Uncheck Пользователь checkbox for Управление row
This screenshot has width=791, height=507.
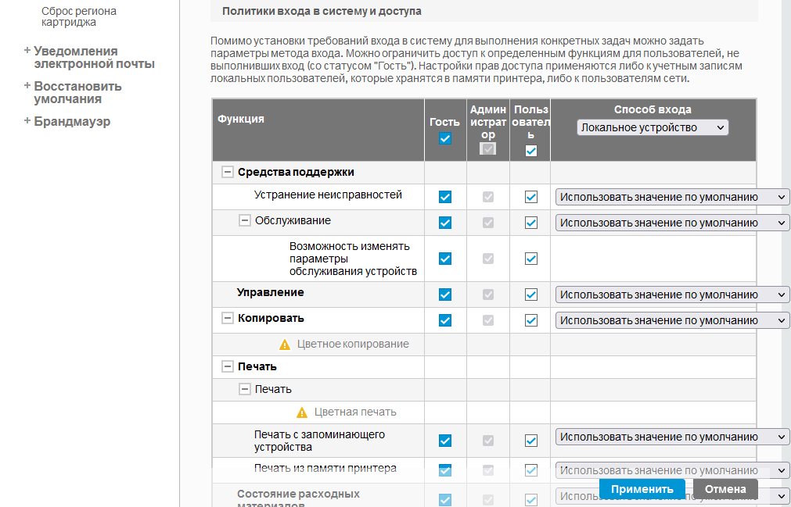(x=531, y=295)
